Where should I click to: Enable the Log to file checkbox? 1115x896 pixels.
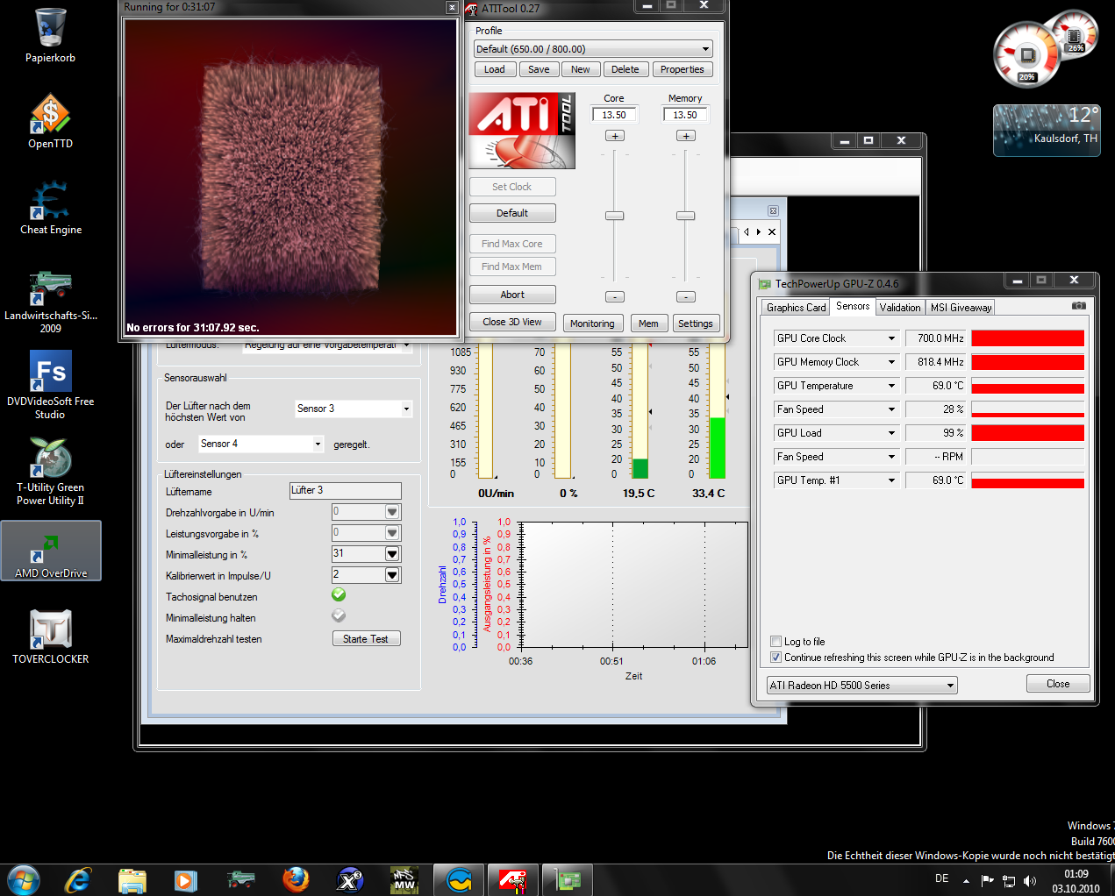(x=775, y=642)
